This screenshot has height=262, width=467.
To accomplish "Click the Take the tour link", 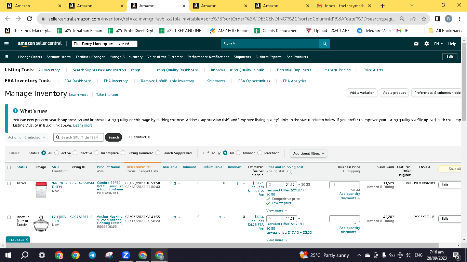I will 107,94.
